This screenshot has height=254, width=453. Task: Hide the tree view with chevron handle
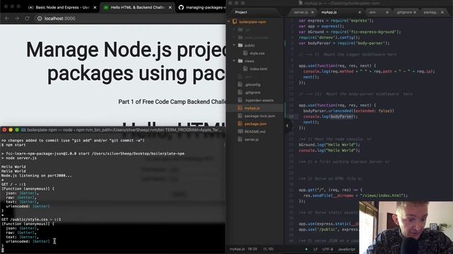287,126
